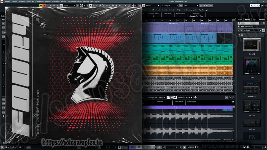Select the hand Comp tool
The width and height of the screenshot is (267, 150).
coord(116,5)
